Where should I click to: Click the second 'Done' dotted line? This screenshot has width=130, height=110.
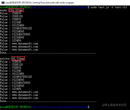[48, 101]
